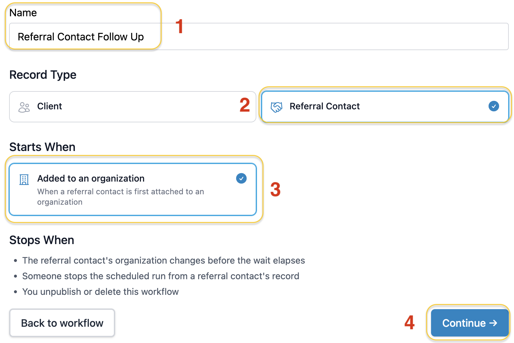Click the Continue button text
514x343 pixels.
click(x=464, y=323)
